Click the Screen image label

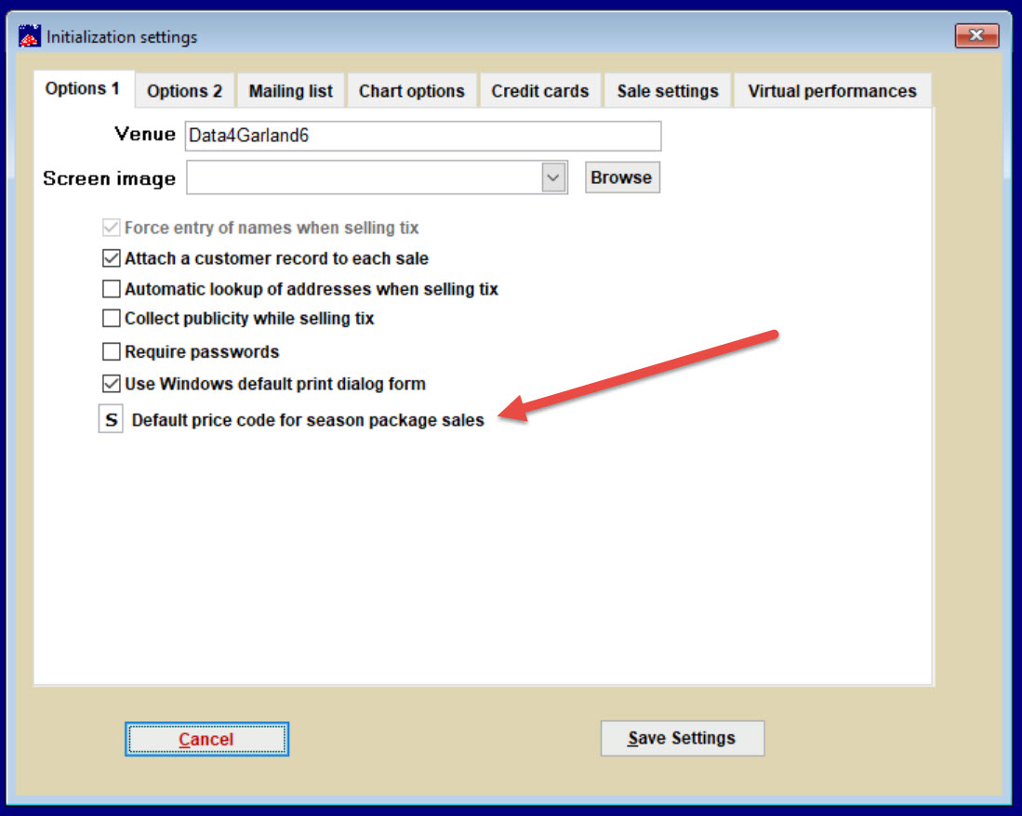[x=109, y=178]
